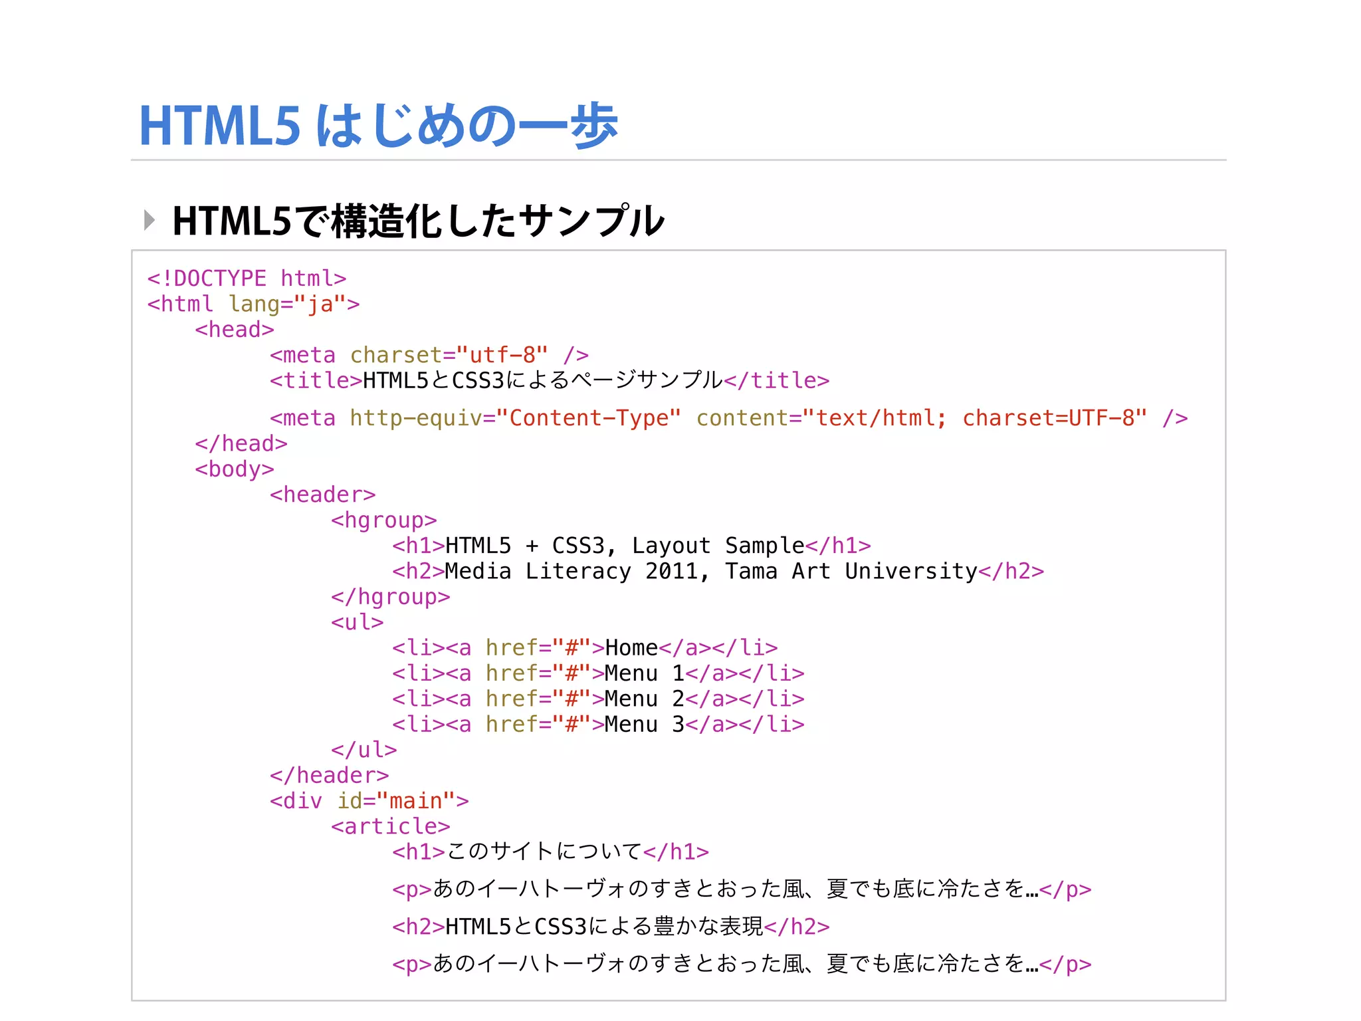Click the h1 line 'このサイトについて'
This screenshot has width=1361, height=1021.
coord(551,851)
